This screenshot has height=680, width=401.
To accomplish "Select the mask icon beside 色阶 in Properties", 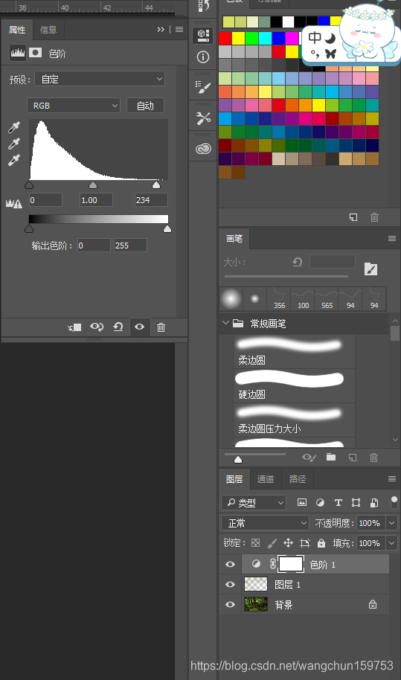I will click(x=36, y=53).
